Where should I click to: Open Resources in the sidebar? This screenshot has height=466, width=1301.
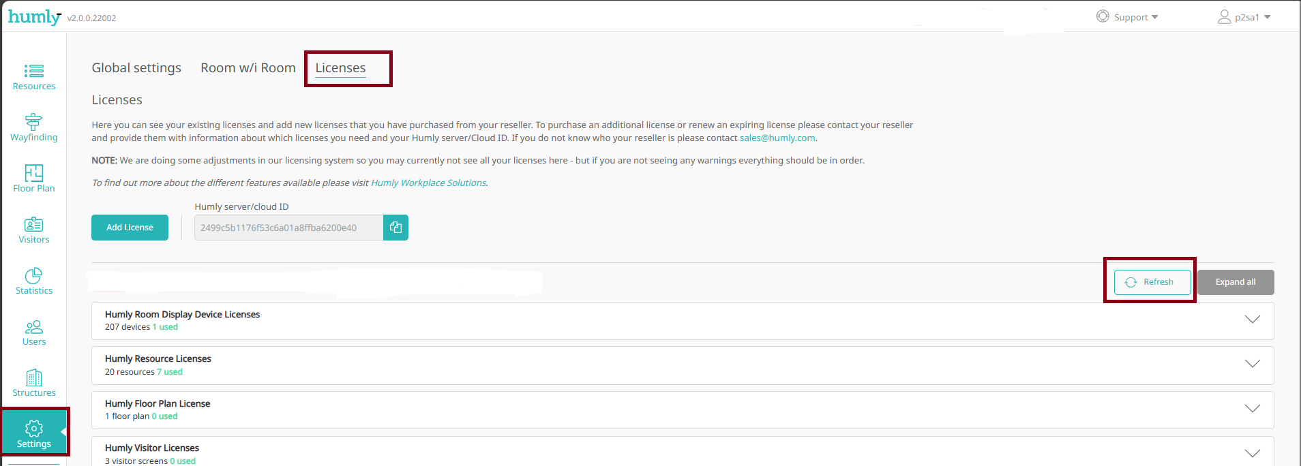point(34,76)
